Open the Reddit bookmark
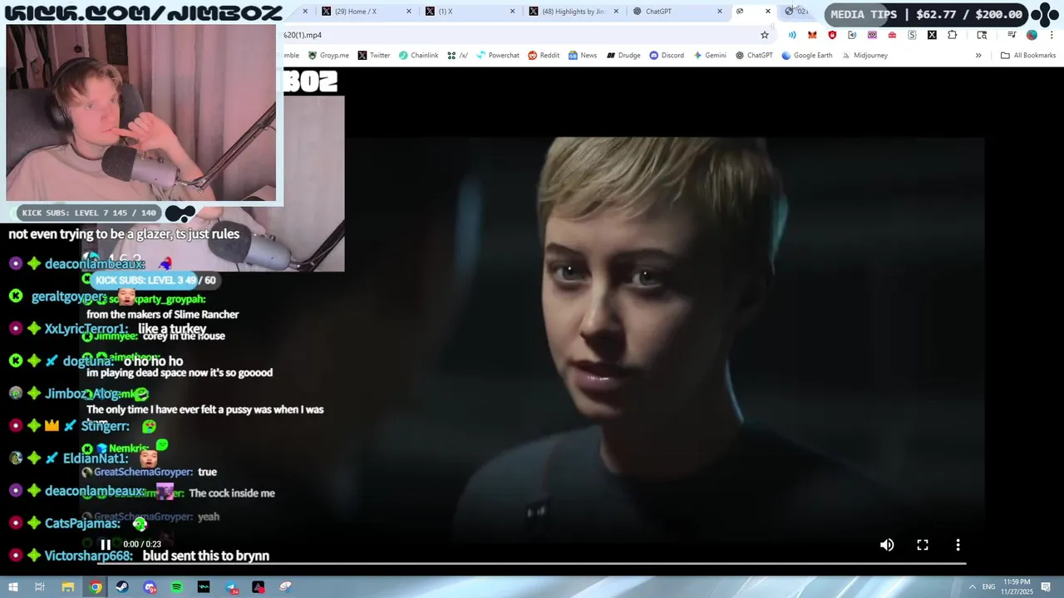This screenshot has height=598, width=1064. [x=544, y=56]
